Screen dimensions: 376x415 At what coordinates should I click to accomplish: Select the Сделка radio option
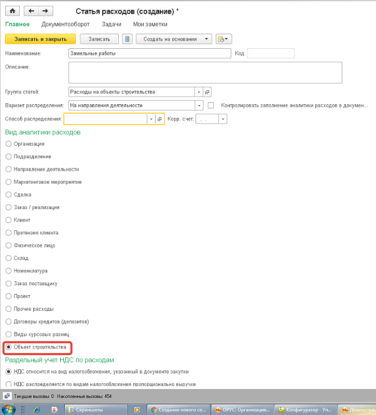8,195
